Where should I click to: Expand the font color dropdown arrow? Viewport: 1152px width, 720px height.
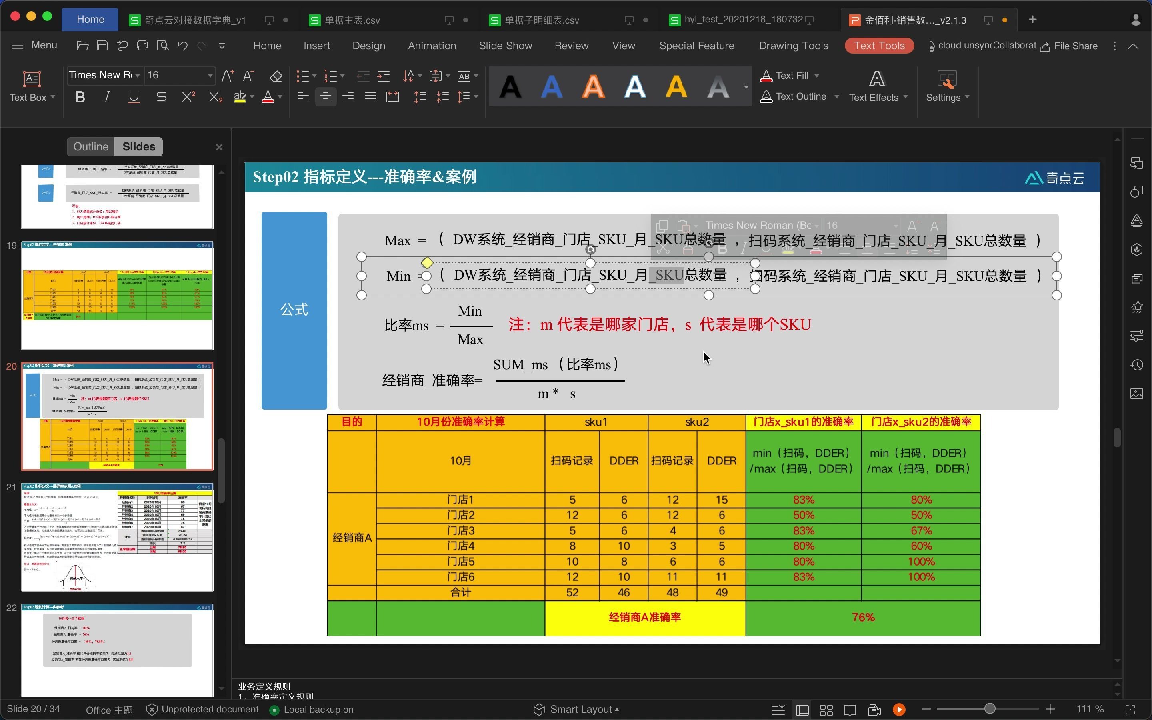click(x=280, y=97)
